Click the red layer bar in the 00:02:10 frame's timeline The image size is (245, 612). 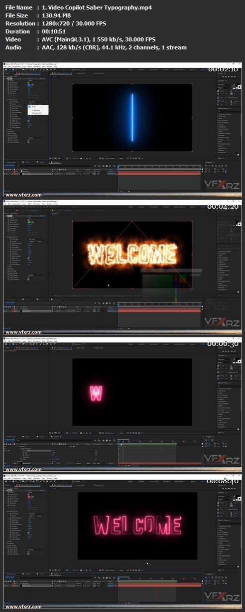pyautogui.click(x=159, y=174)
